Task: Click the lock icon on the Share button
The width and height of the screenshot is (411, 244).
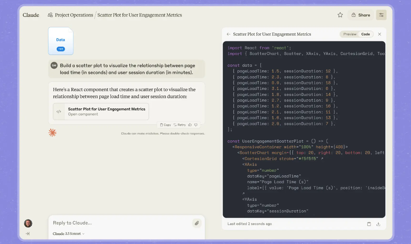Action: pos(353,15)
